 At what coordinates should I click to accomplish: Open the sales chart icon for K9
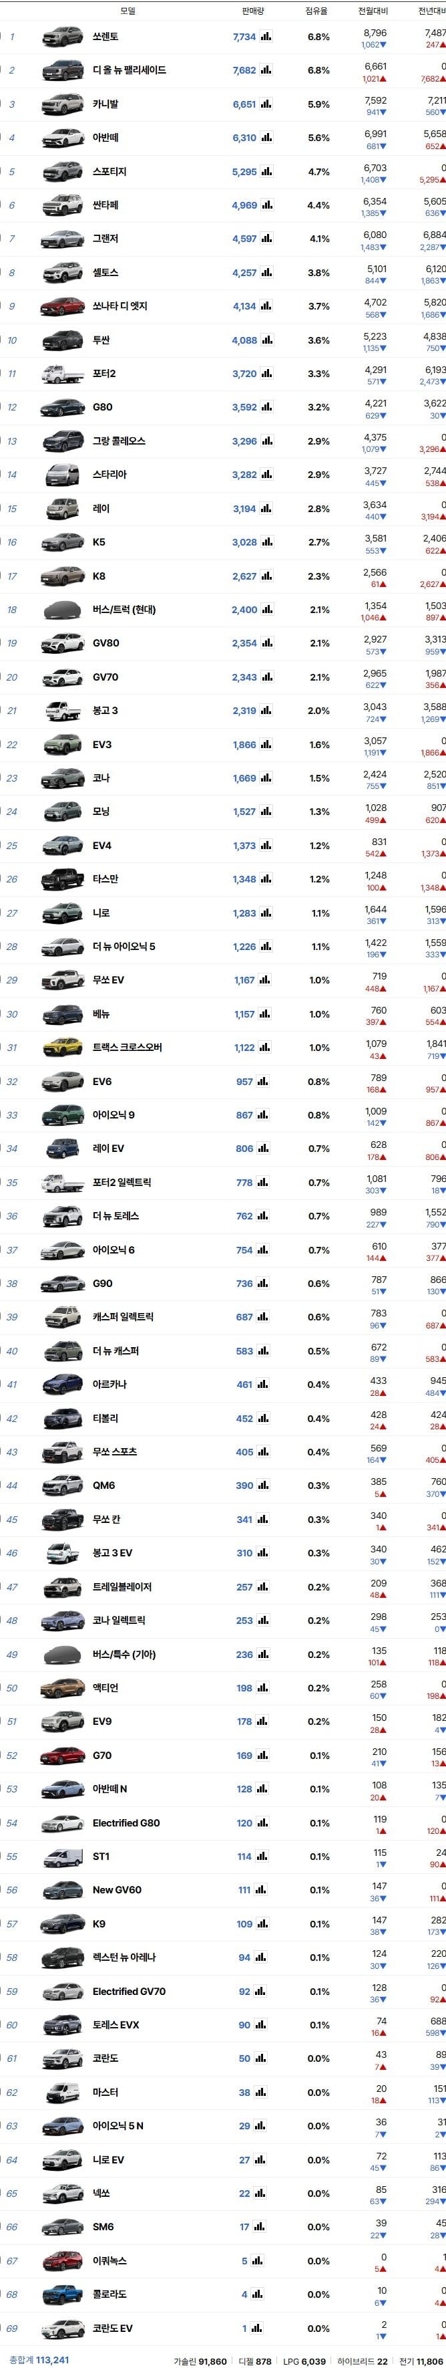click(x=263, y=1924)
